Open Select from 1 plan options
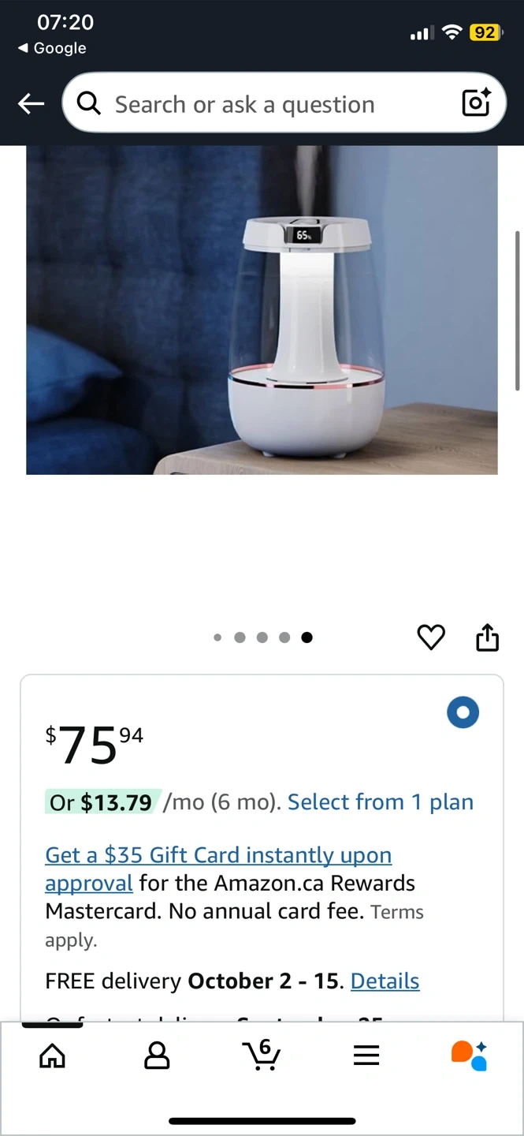The image size is (524, 1136). (x=381, y=802)
